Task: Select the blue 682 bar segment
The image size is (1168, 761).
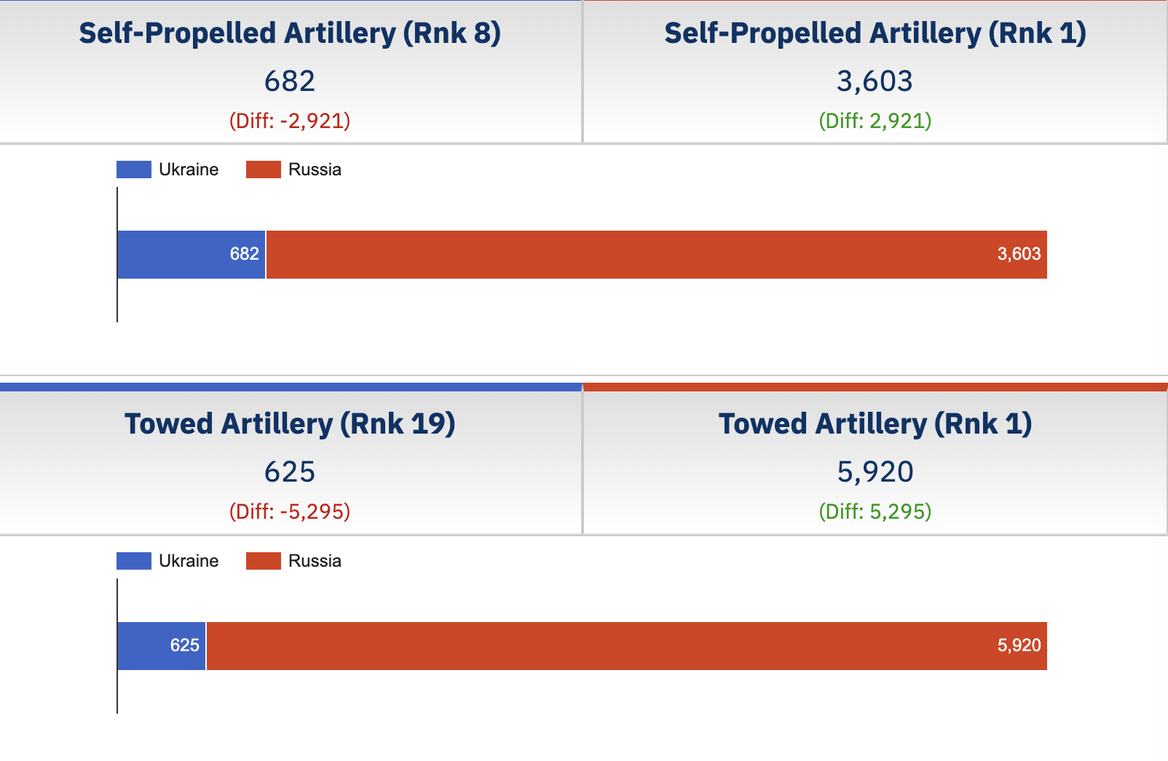Action: point(192,255)
